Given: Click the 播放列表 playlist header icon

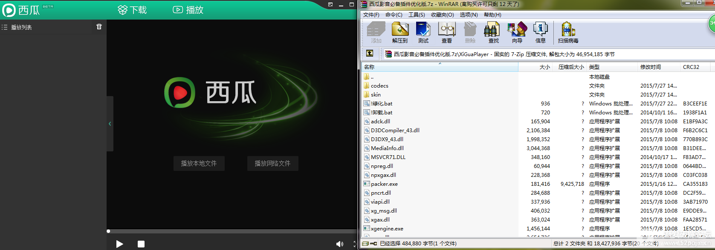Looking at the screenshot, I should tap(5, 27).
